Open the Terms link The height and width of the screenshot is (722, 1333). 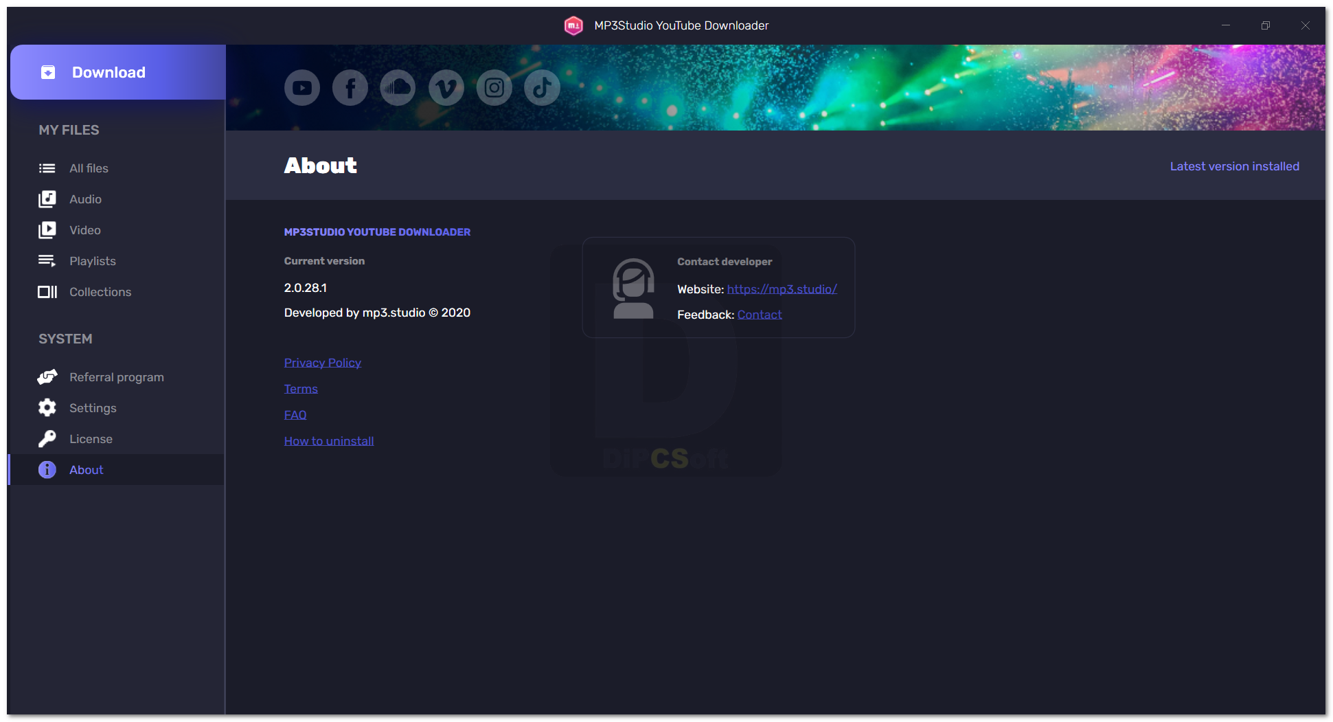(301, 389)
